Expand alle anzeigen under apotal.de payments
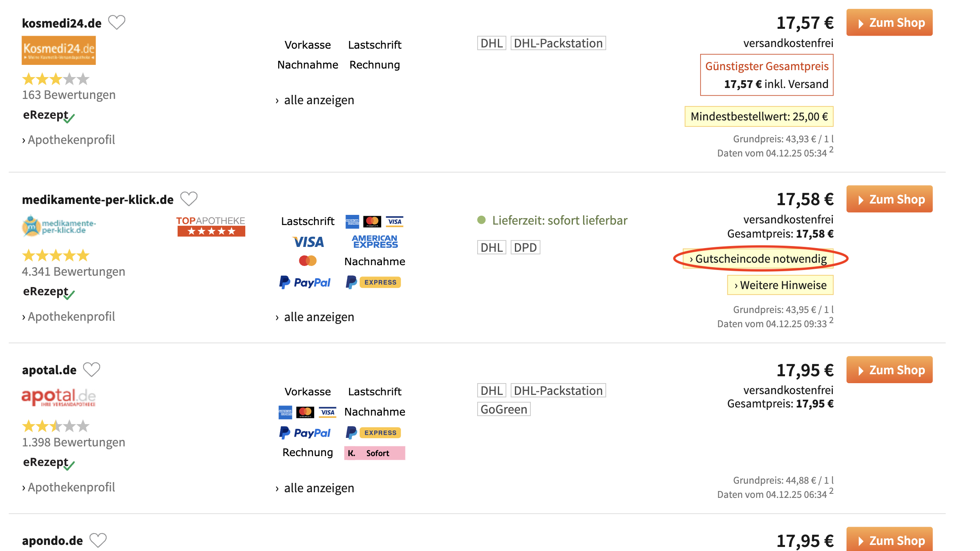The width and height of the screenshot is (980, 551). 315,488
